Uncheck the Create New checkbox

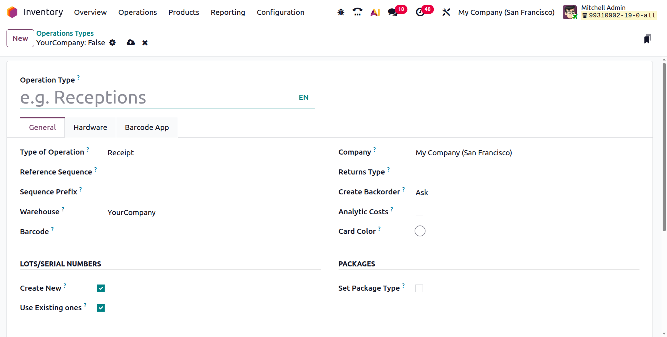pos(101,288)
